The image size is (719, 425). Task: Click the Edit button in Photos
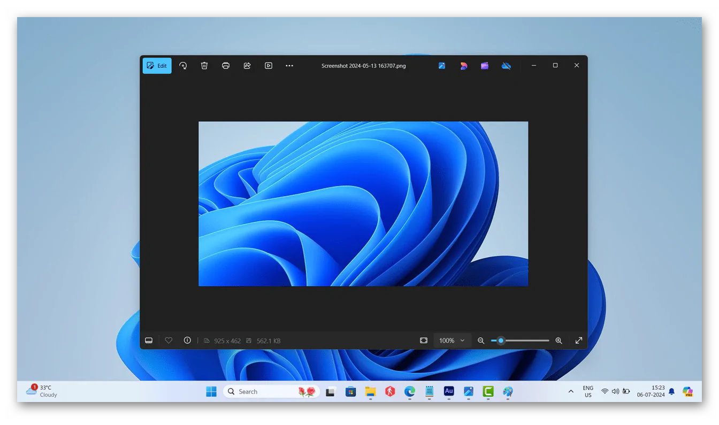157,66
